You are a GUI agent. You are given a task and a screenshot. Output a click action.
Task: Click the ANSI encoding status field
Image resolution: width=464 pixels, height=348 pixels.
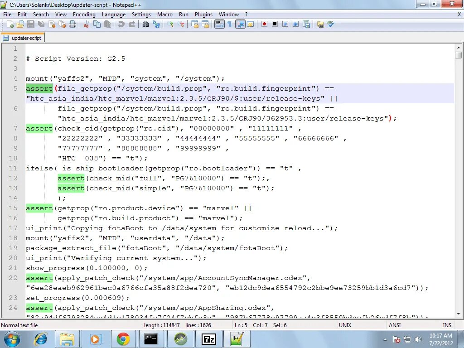pyautogui.click(x=395, y=325)
